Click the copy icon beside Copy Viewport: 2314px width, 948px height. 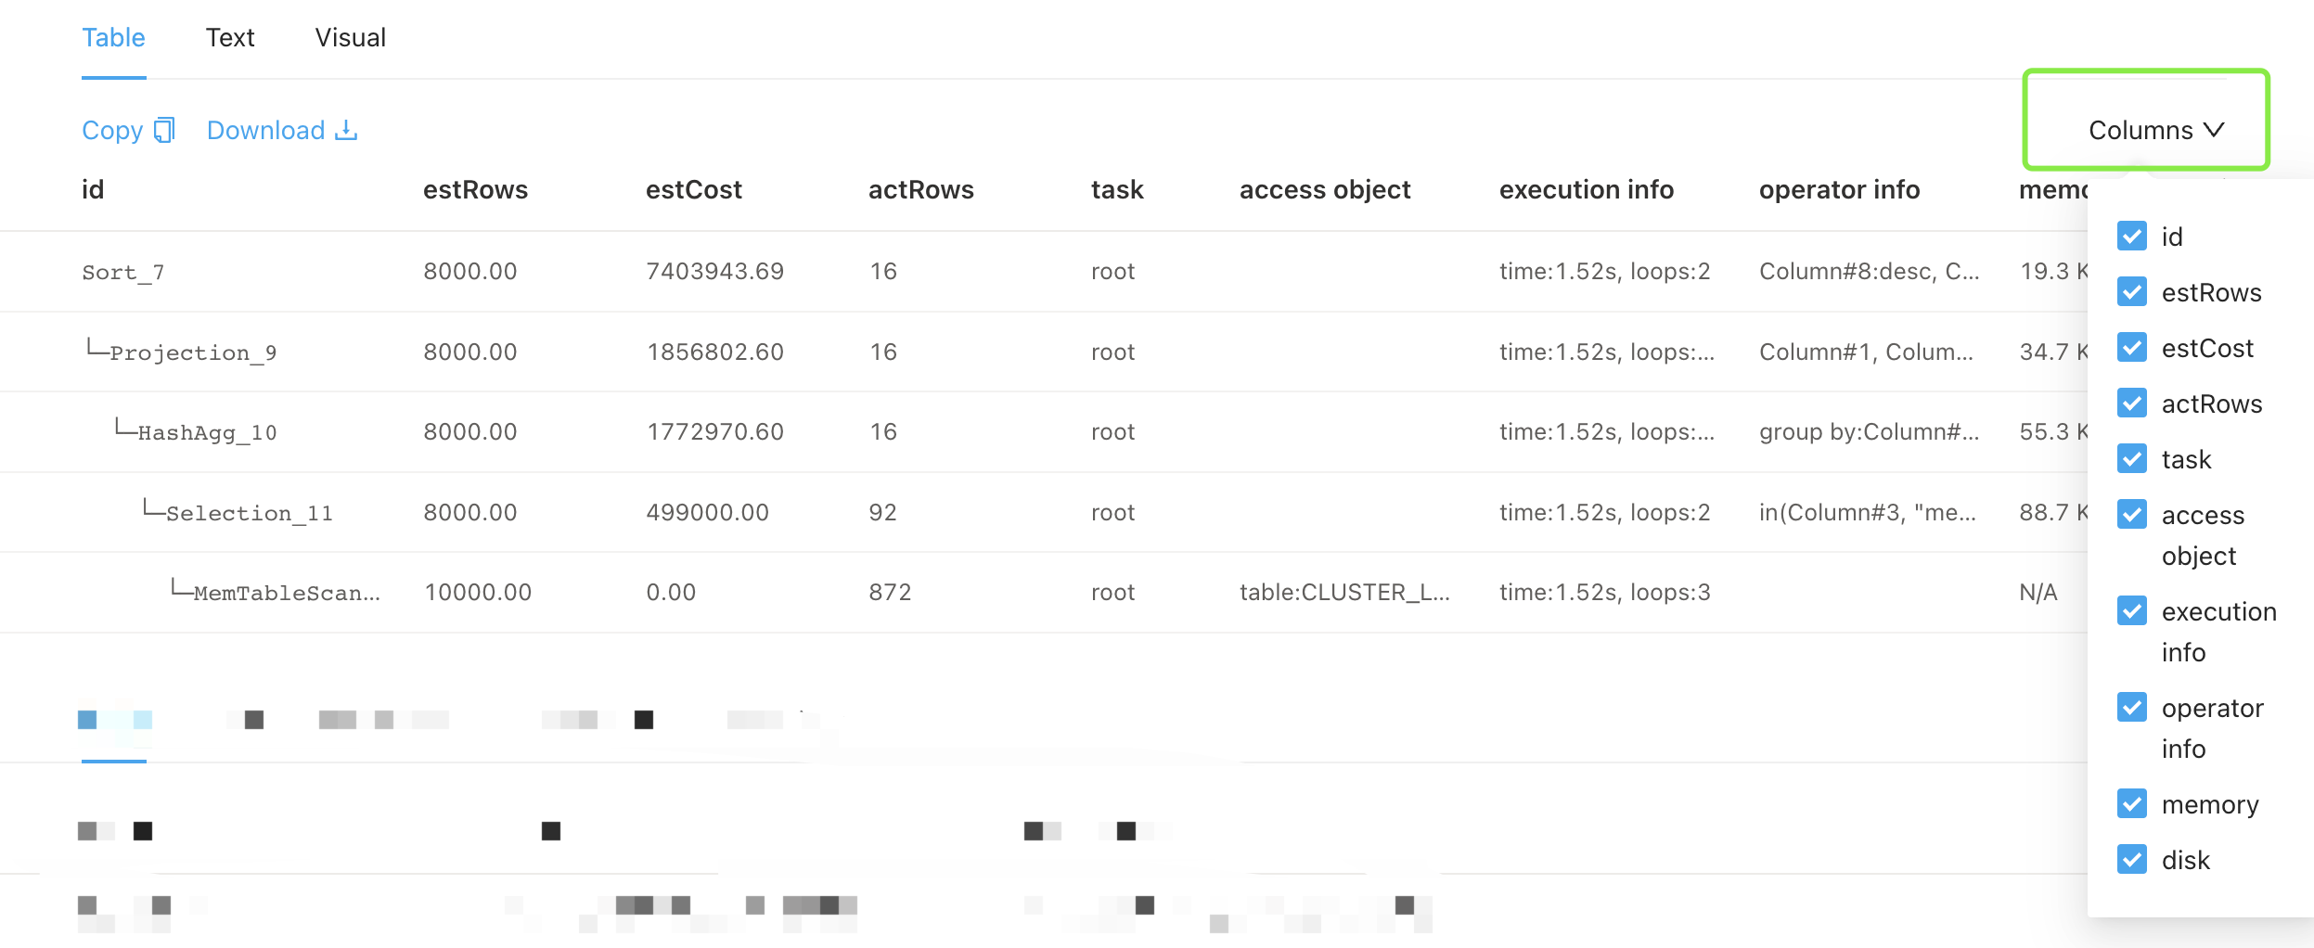point(164,131)
